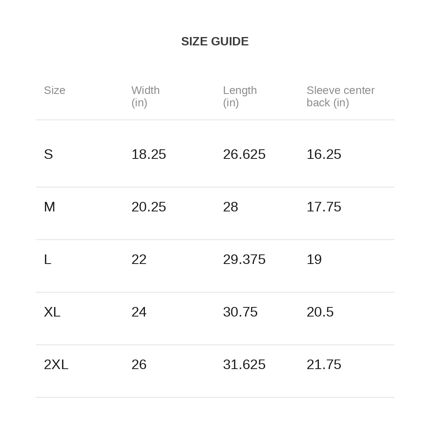Click the 29.375 length value
The width and height of the screenshot is (430, 430).
[x=244, y=260]
